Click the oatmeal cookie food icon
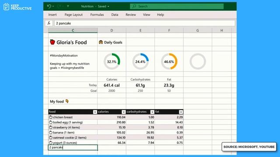Viewport: 280px width, 157px height. pyautogui.click(x=51, y=138)
